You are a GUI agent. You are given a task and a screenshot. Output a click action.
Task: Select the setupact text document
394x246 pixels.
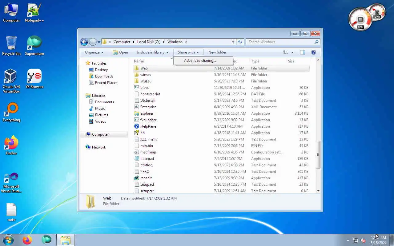pyautogui.click(x=147, y=184)
